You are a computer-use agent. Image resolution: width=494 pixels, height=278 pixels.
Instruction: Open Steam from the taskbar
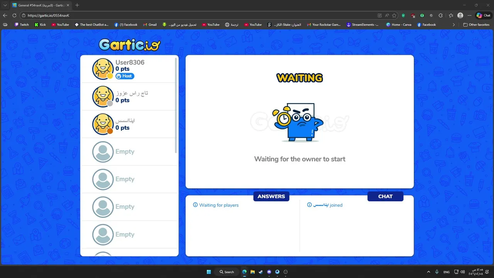pos(261,272)
